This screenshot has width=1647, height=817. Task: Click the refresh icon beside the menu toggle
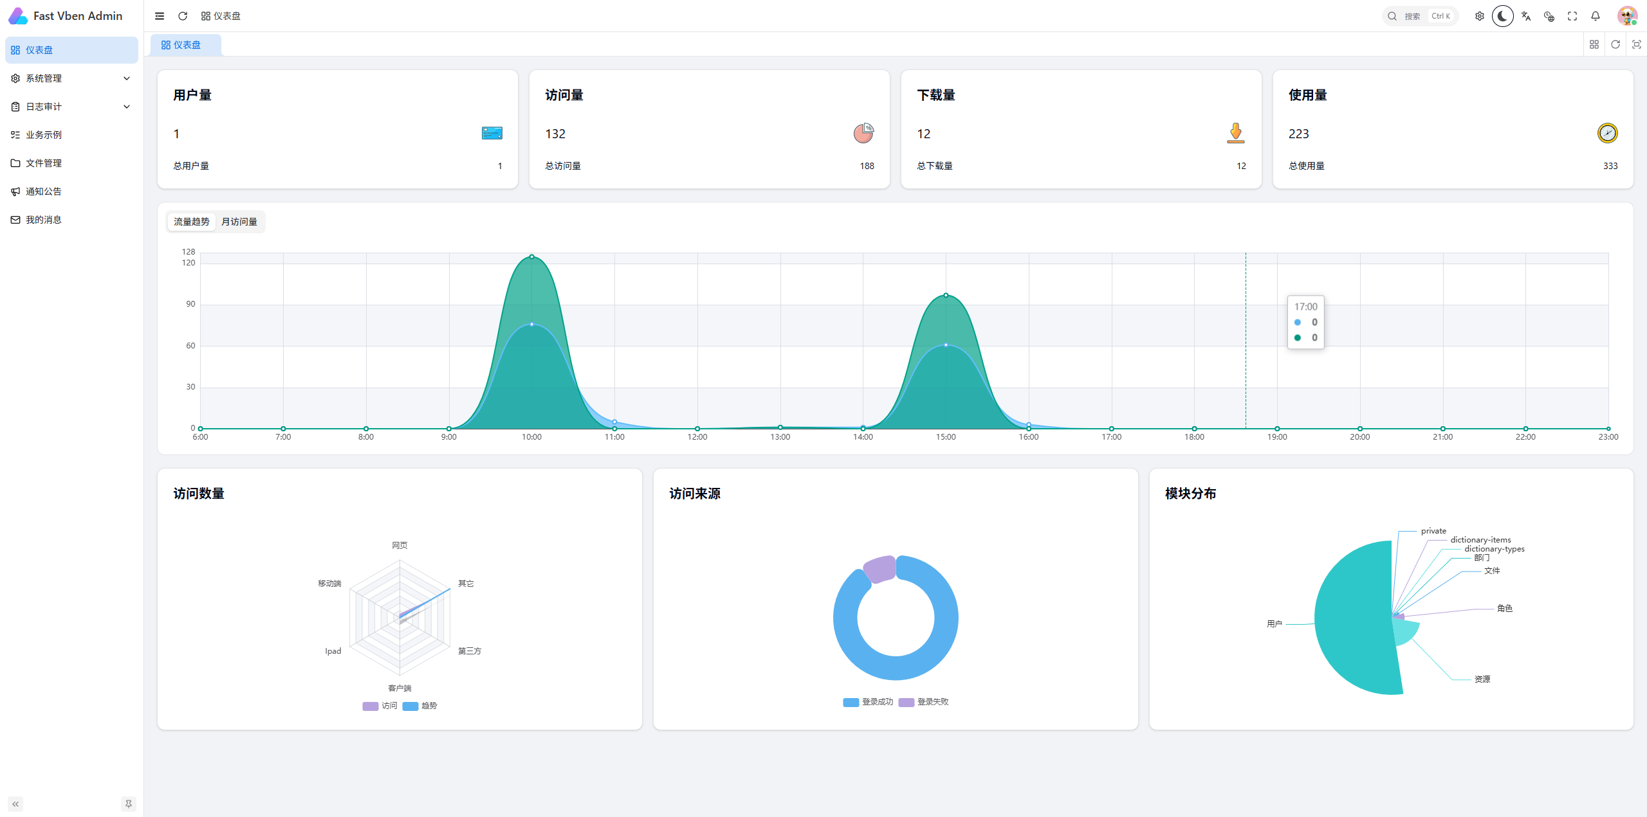(183, 16)
